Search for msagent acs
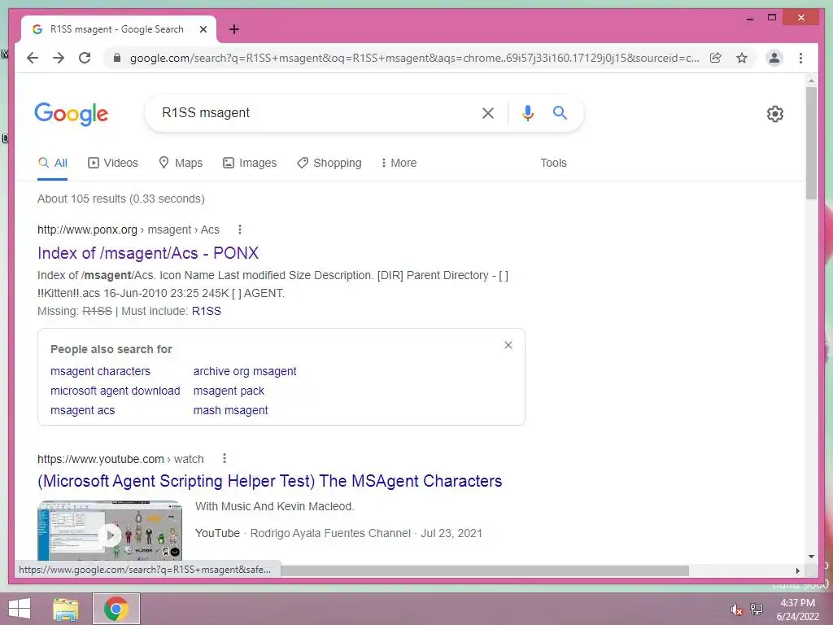Image resolution: width=833 pixels, height=625 pixels. 82,411
